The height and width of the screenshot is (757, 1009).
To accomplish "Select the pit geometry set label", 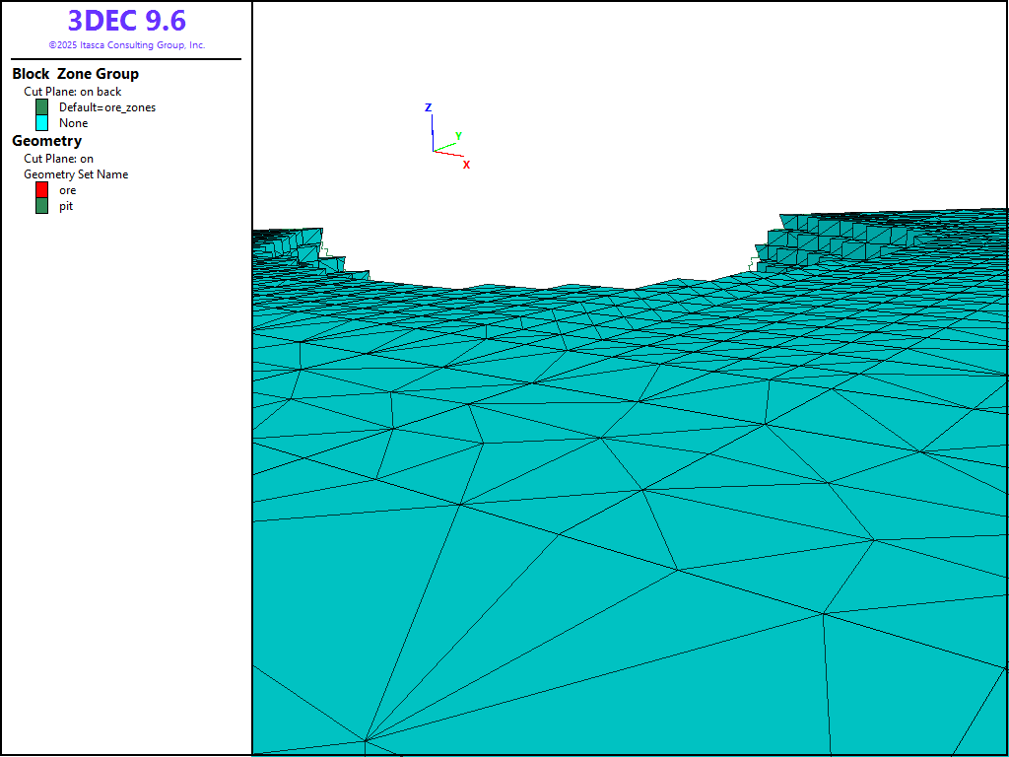I will click(x=66, y=206).
